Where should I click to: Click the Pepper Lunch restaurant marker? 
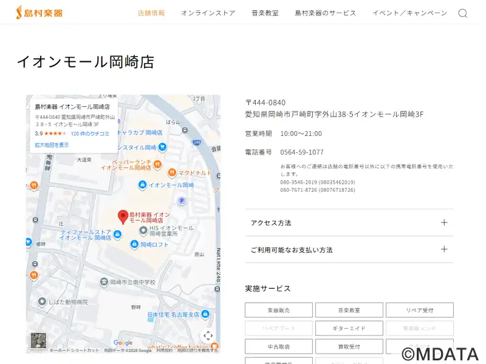(x=157, y=164)
